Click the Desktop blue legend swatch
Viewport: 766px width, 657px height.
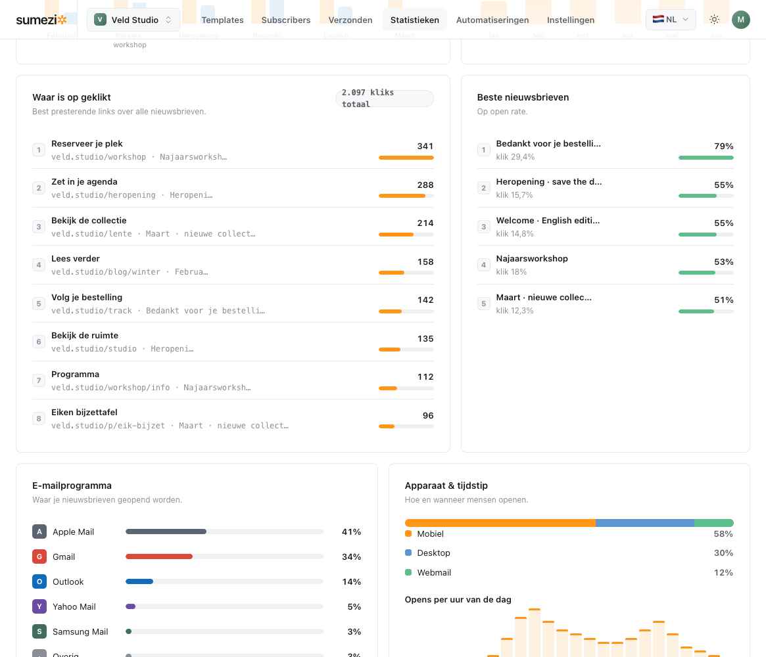pos(408,553)
